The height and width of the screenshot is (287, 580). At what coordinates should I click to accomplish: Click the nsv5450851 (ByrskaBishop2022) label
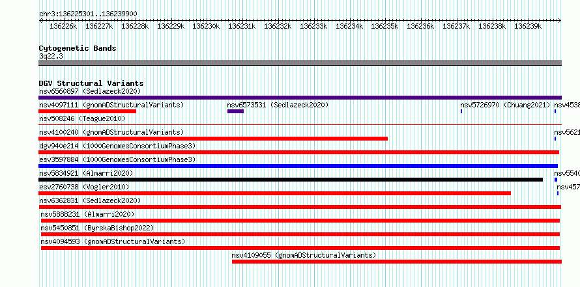coord(97,228)
